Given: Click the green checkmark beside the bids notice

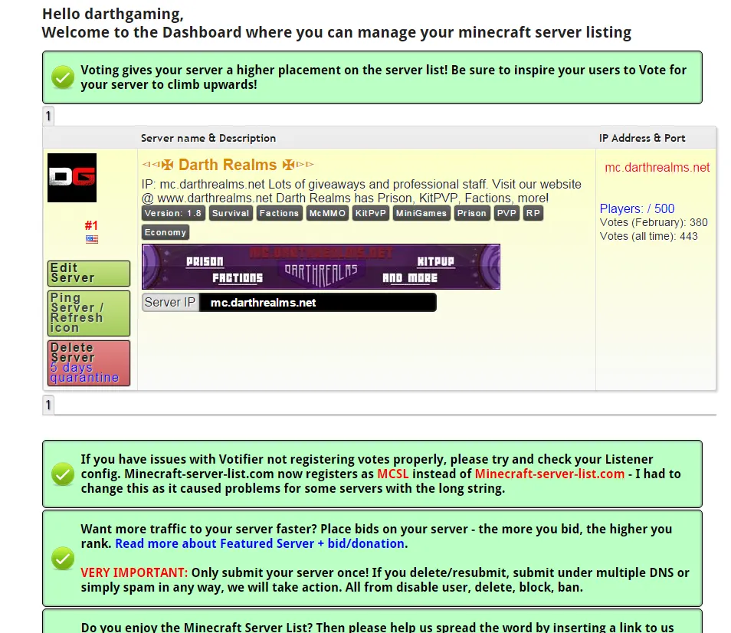Looking at the screenshot, I should 63,558.
